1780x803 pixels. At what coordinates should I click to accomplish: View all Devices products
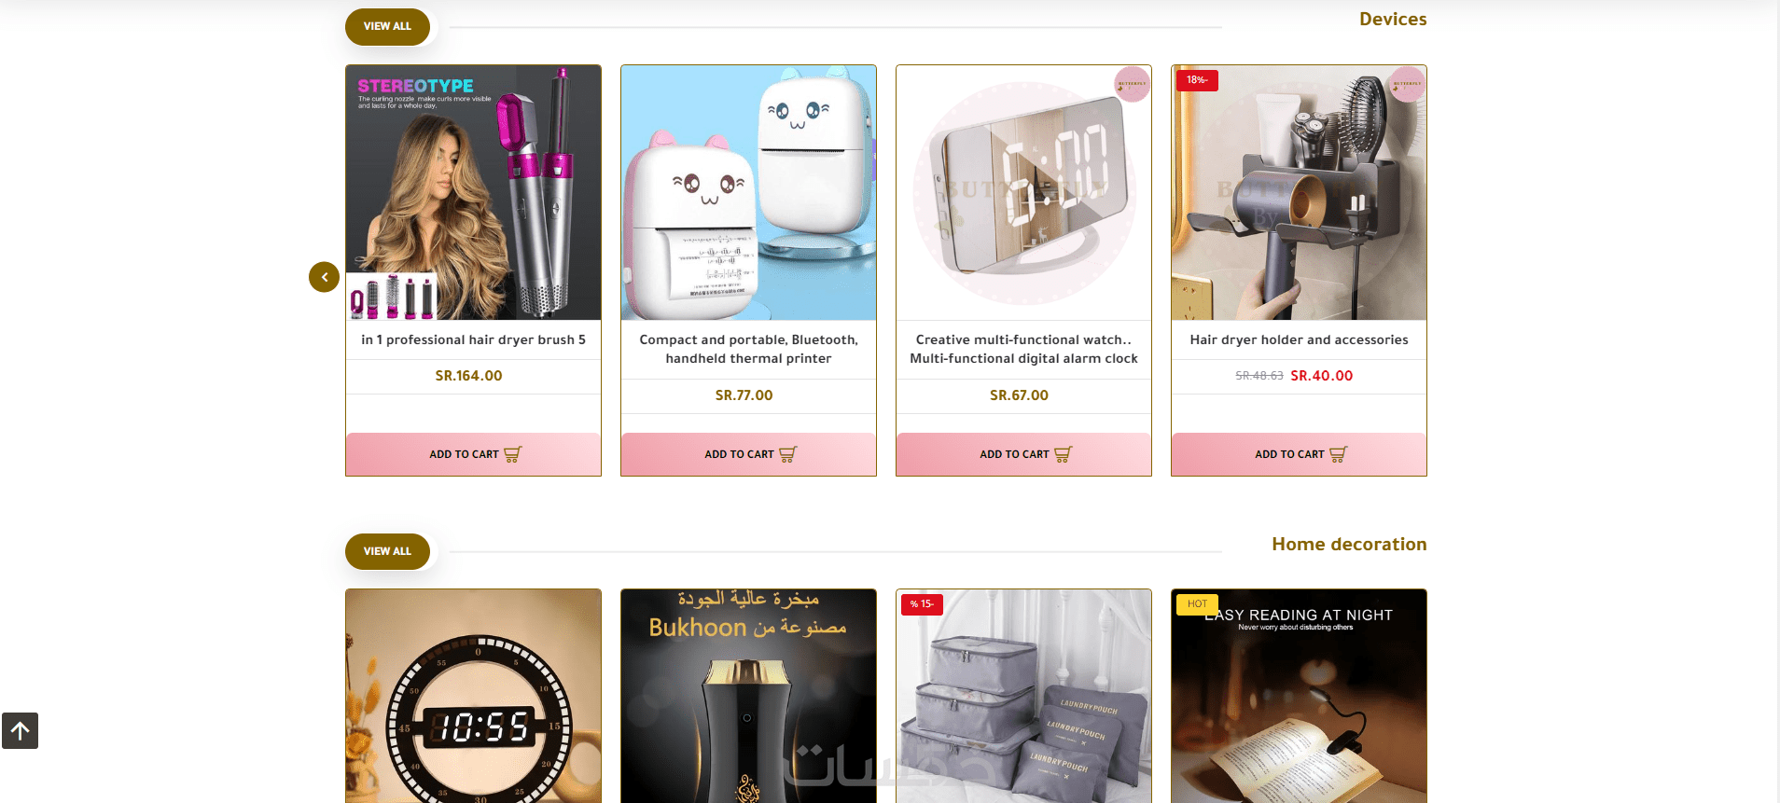pos(387,26)
